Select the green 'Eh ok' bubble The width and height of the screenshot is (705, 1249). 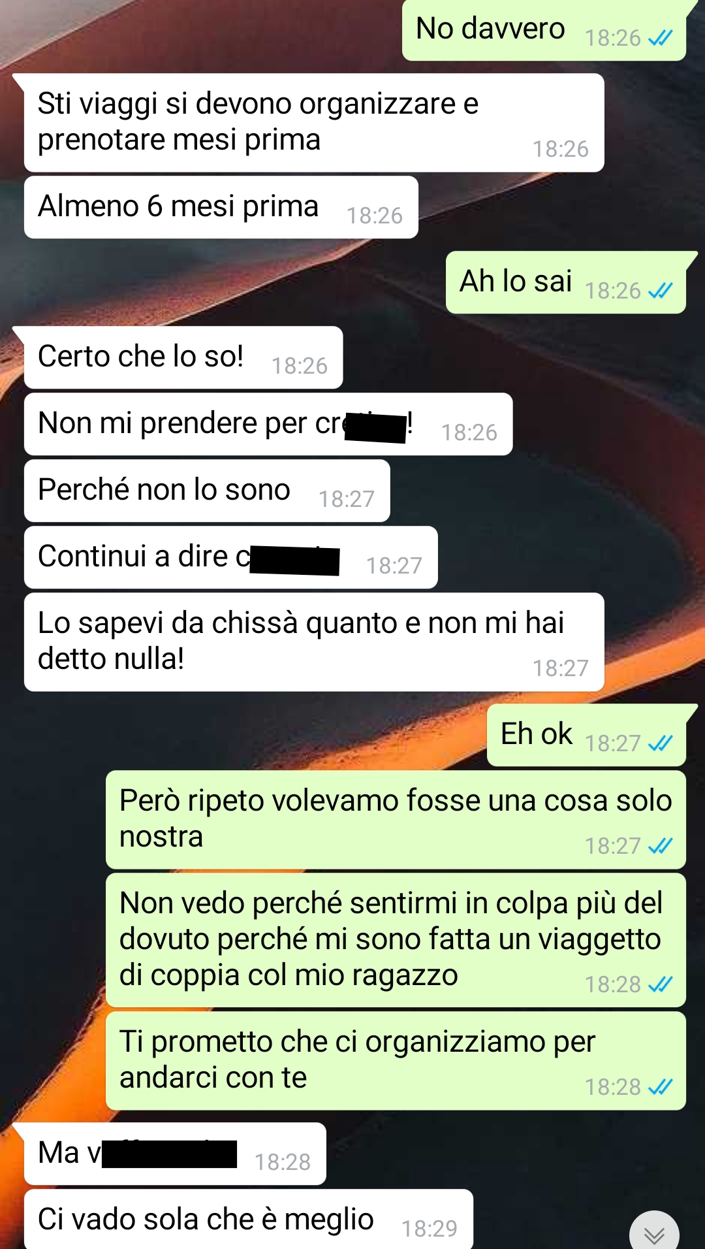[x=586, y=735]
